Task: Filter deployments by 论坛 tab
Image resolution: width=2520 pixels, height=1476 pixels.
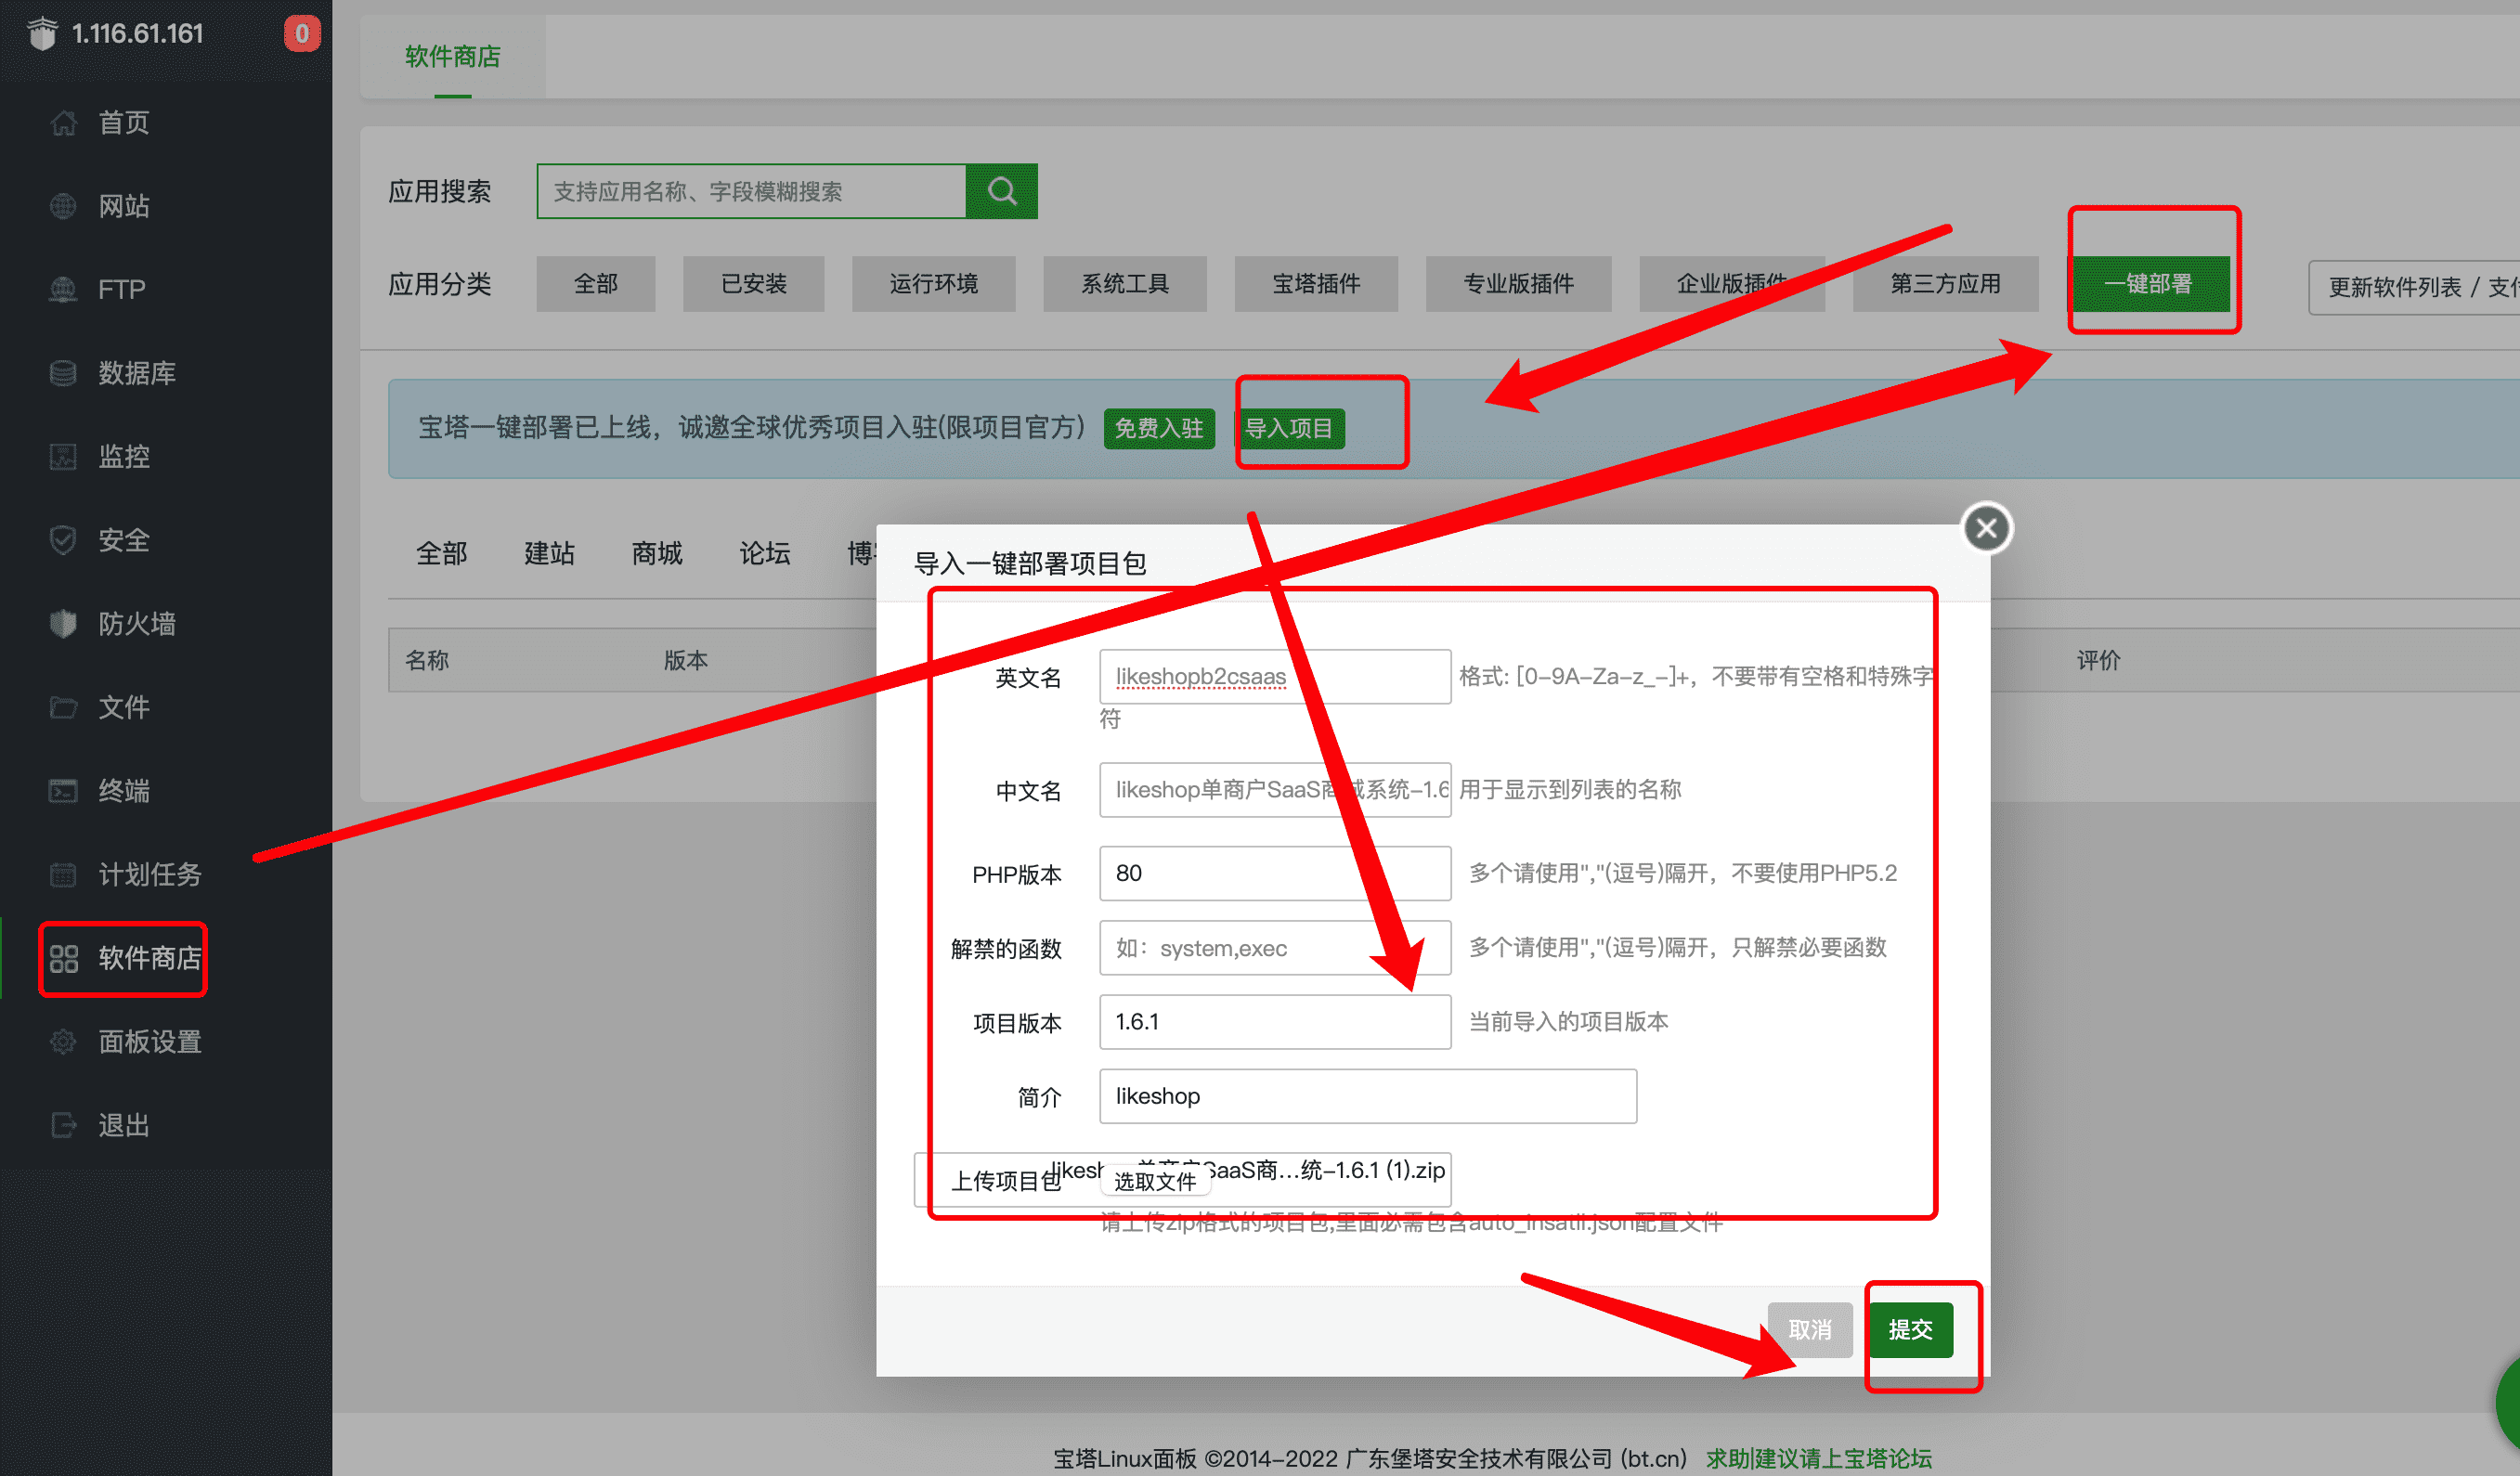Action: pos(765,553)
